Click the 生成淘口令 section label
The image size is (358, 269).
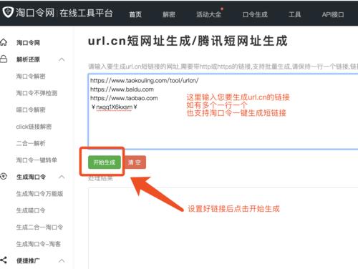pos(31,177)
